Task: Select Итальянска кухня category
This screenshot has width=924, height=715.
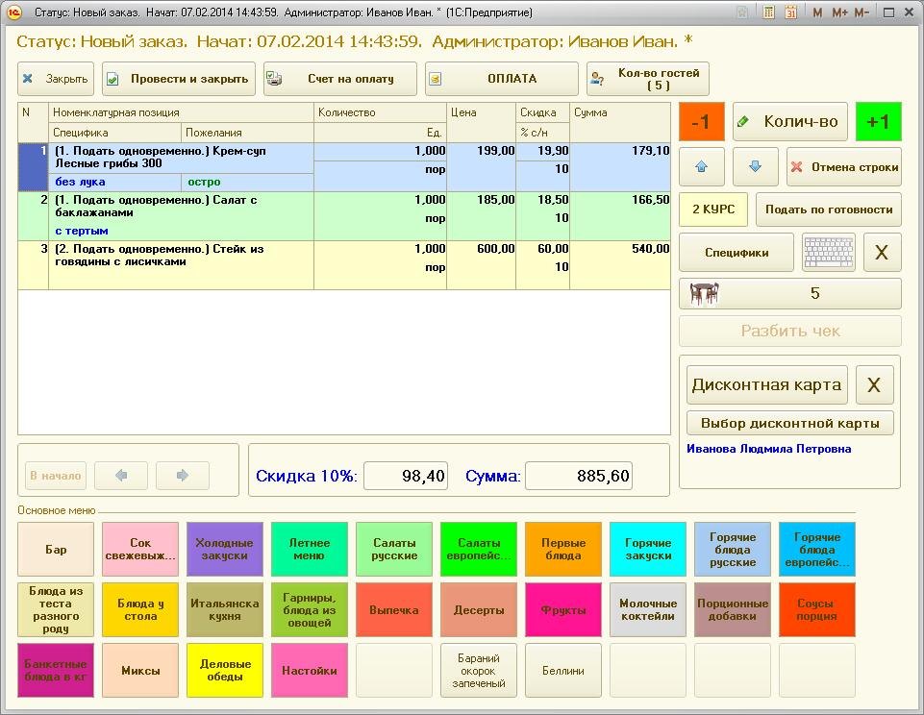Action: point(225,609)
